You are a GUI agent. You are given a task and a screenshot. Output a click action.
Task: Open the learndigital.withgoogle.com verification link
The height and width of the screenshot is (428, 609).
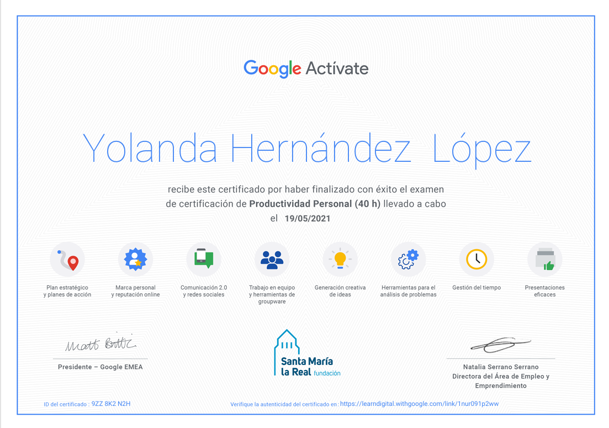point(420,404)
